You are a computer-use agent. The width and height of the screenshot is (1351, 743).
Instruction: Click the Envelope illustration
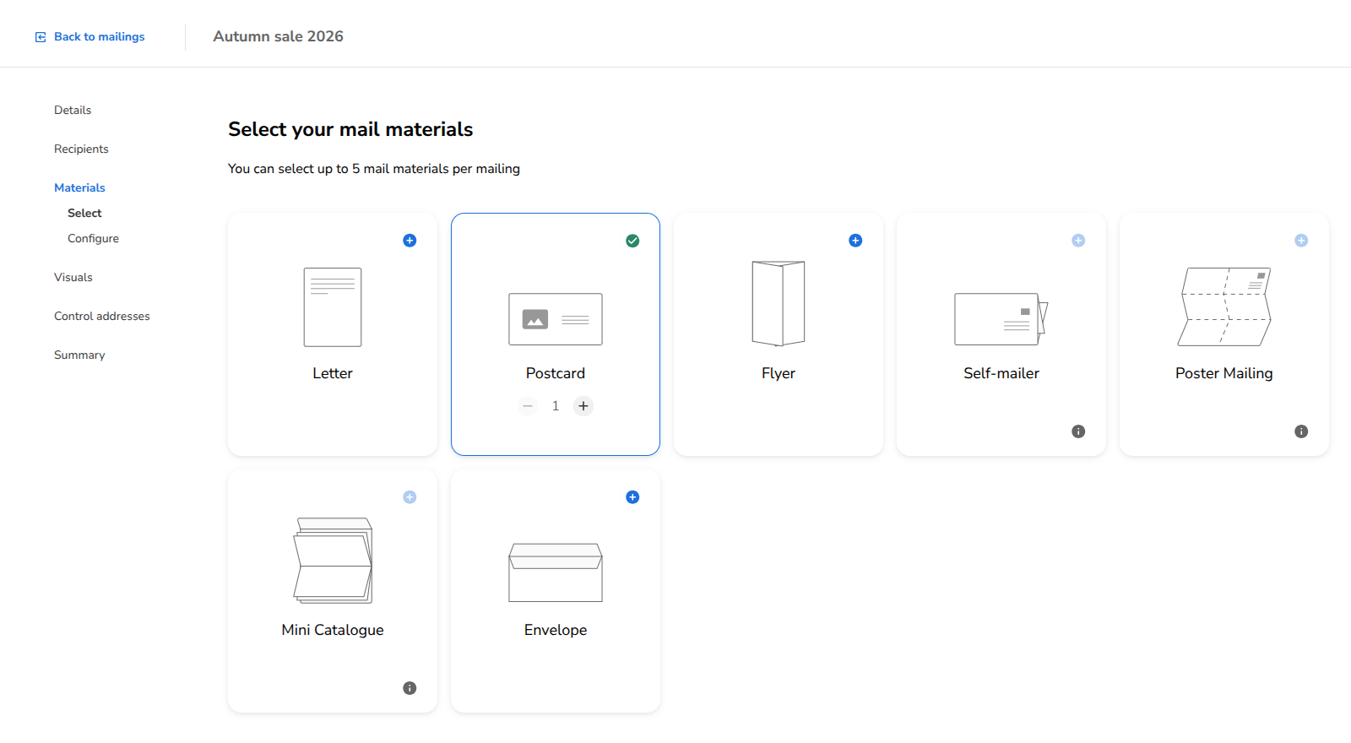click(x=556, y=572)
